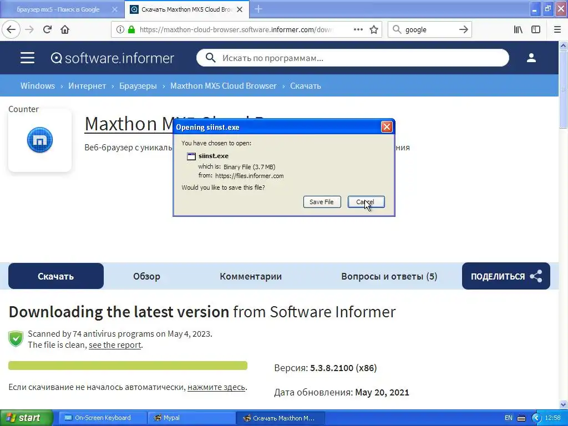Image resolution: width=568 pixels, height=426 pixels.
Task: Close the браузер mx5 Google tab
Action: pos(114,10)
